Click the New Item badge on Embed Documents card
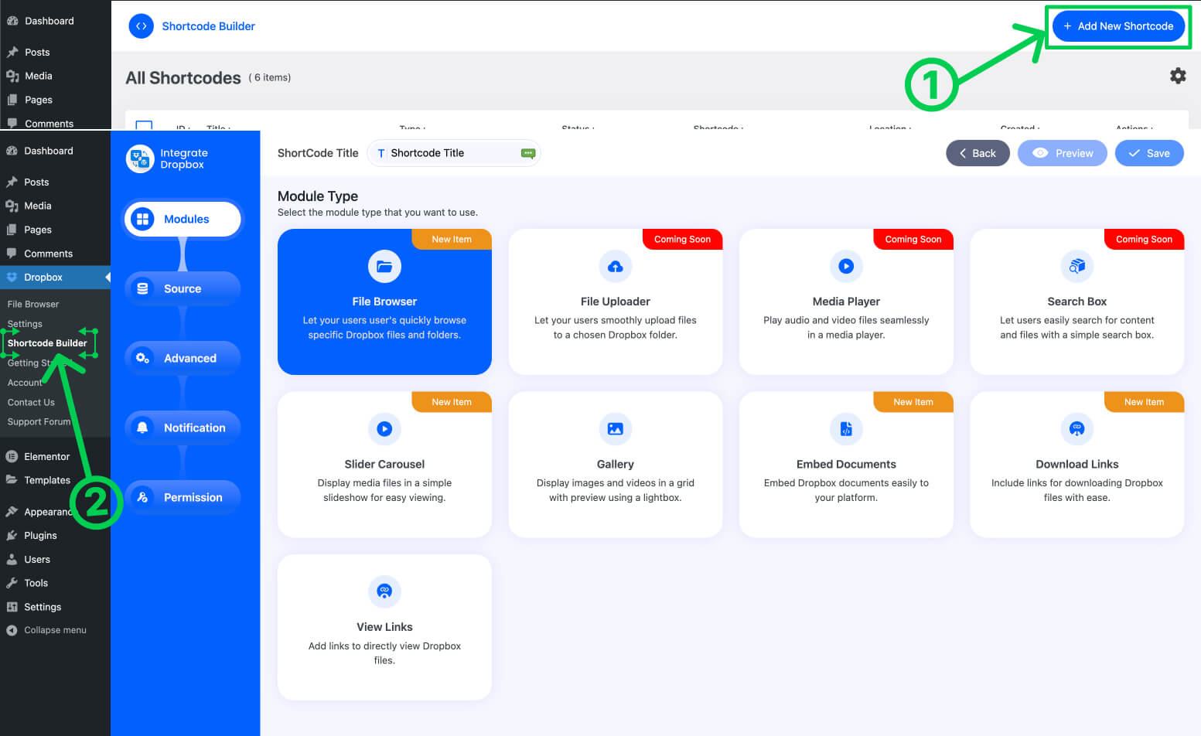The width and height of the screenshot is (1201, 736). pos(913,402)
